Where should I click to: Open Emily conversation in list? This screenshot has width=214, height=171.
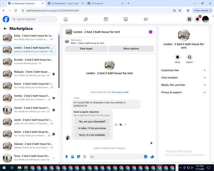click(29, 38)
